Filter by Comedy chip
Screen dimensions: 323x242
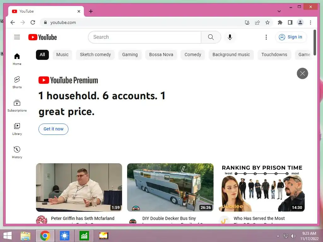(193, 55)
